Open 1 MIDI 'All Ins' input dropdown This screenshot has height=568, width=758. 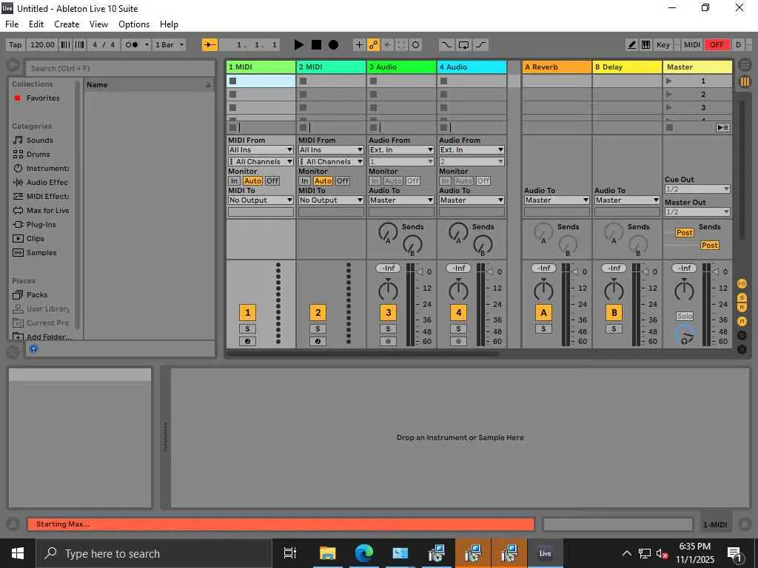point(261,149)
